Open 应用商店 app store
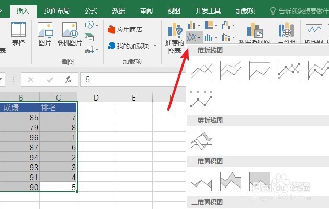The width and height of the screenshot is (329, 209). point(125,30)
